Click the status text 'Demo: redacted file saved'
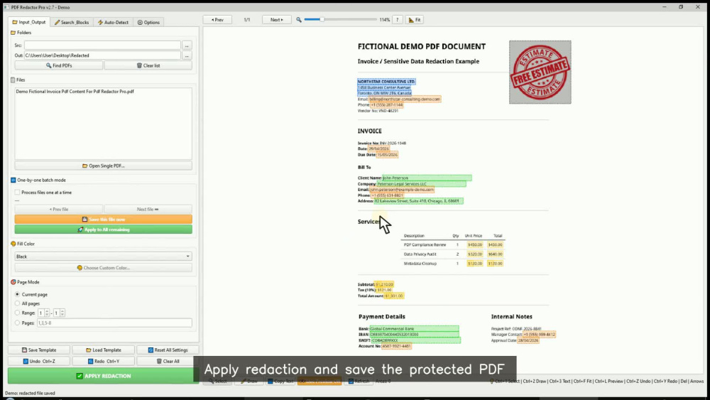Image resolution: width=710 pixels, height=400 pixels. (30, 393)
